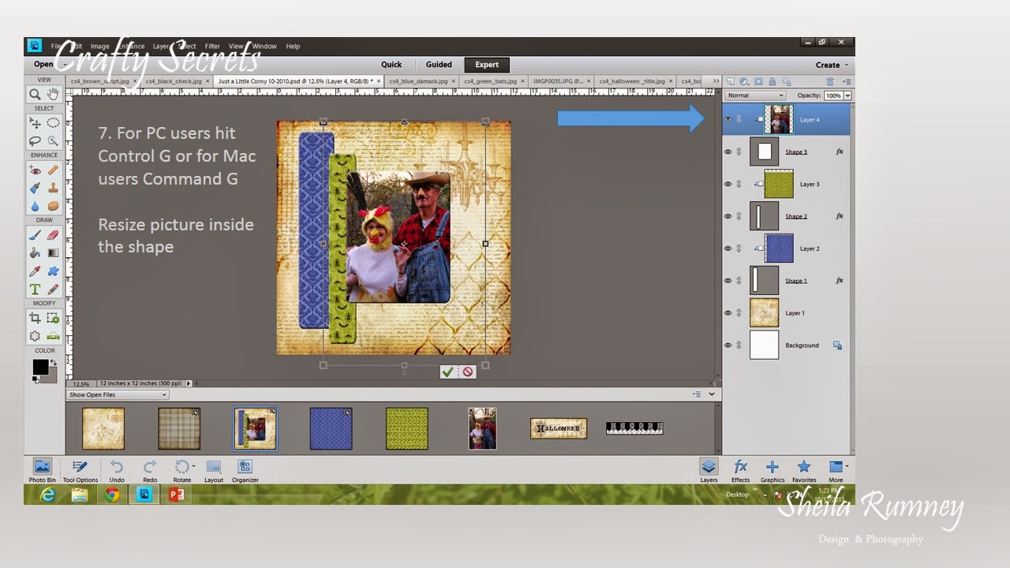The image size is (1010, 568).
Task: Hide the Background layer
Action: 728,345
